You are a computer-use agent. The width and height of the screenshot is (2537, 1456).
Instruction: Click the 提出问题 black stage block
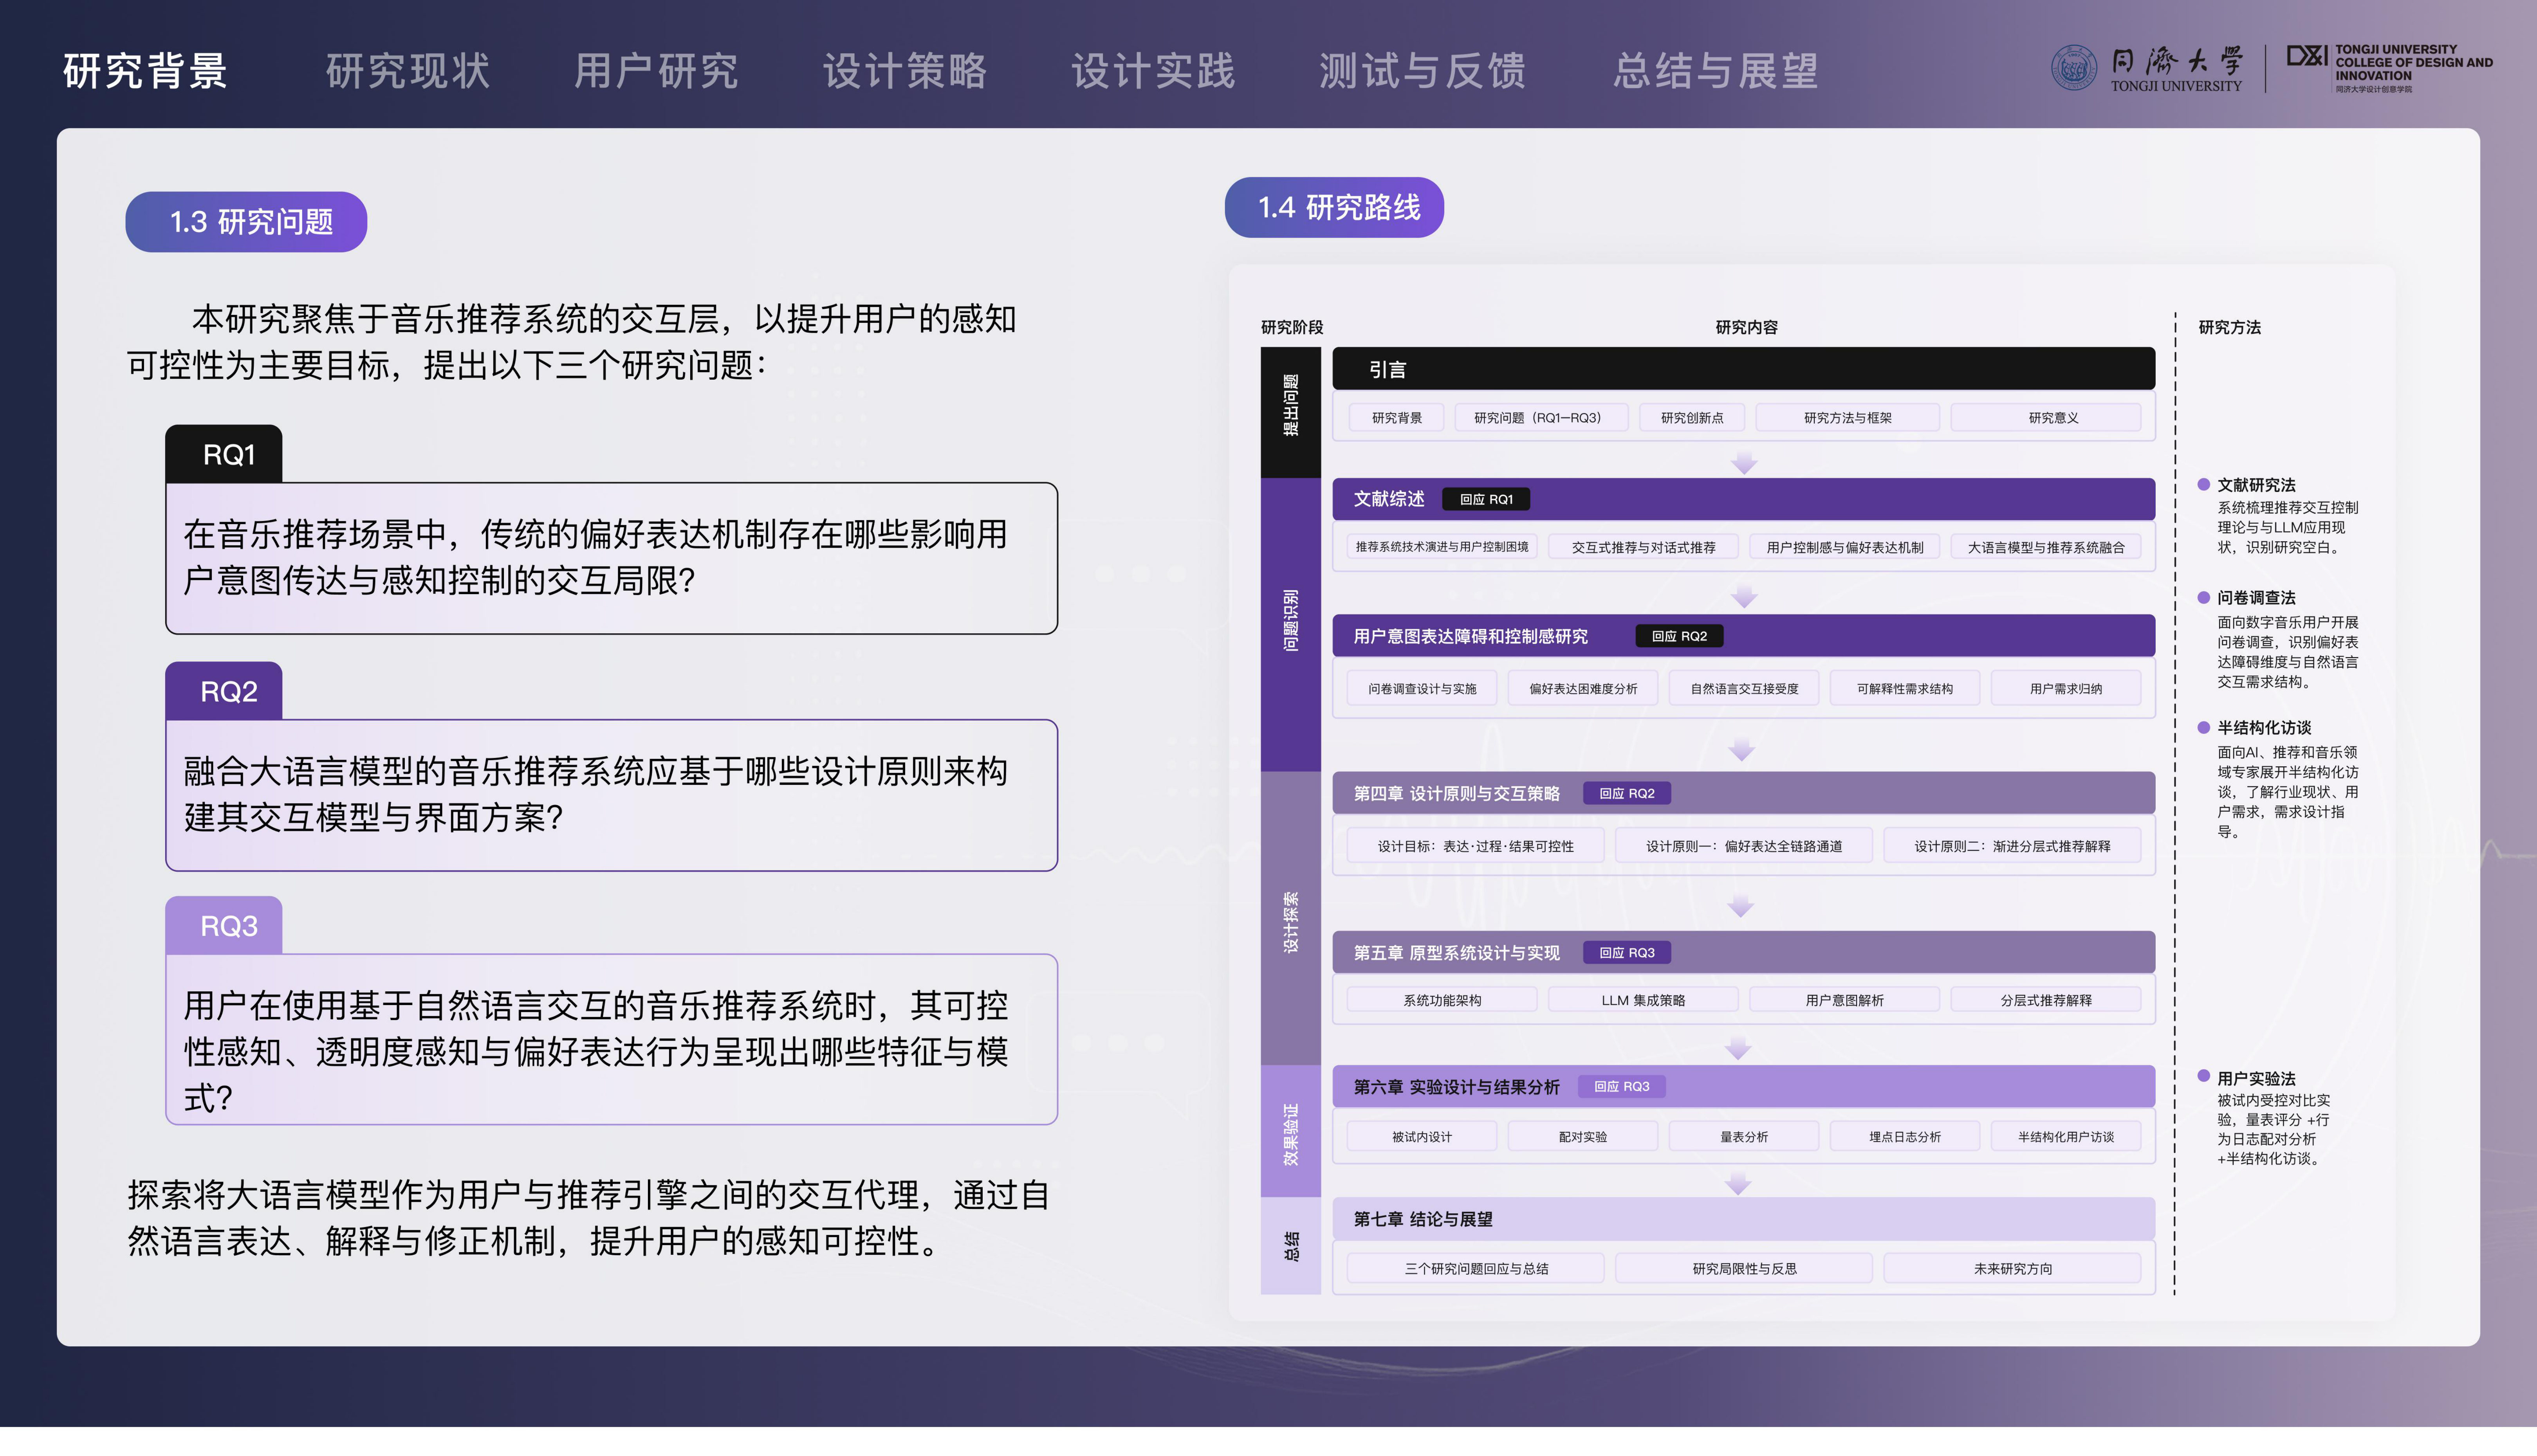pos(1290,412)
